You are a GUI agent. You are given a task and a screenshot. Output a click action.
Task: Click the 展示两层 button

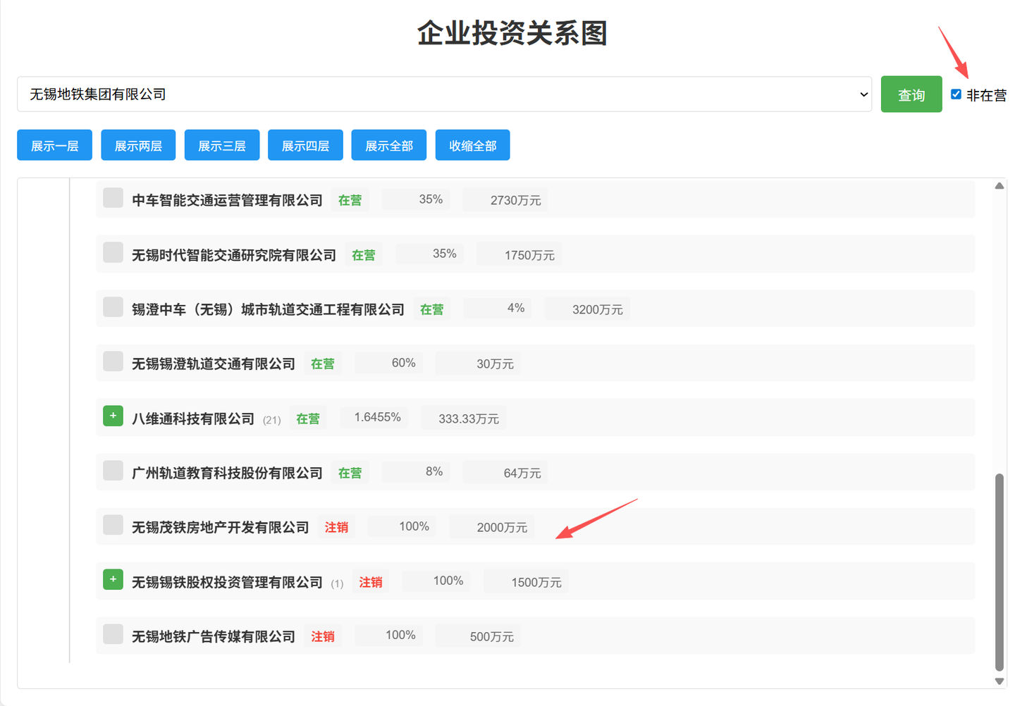[x=138, y=145]
